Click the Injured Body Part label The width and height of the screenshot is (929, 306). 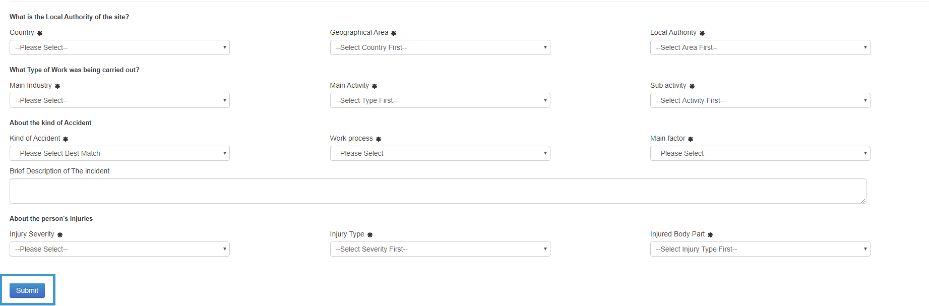pyautogui.click(x=677, y=234)
